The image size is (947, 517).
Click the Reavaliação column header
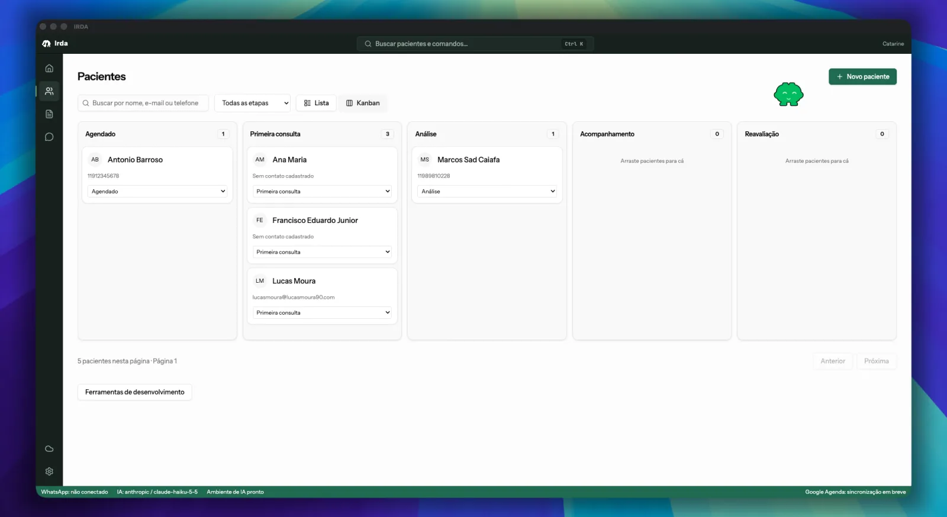tap(762, 134)
